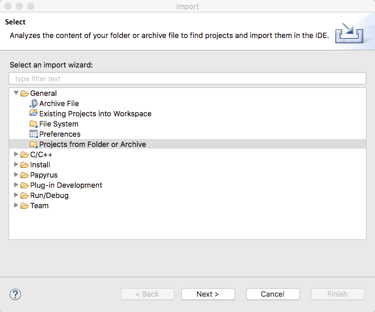Collapse the General category
The height and width of the screenshot is (312, 375).
click(x=16, y=93)
